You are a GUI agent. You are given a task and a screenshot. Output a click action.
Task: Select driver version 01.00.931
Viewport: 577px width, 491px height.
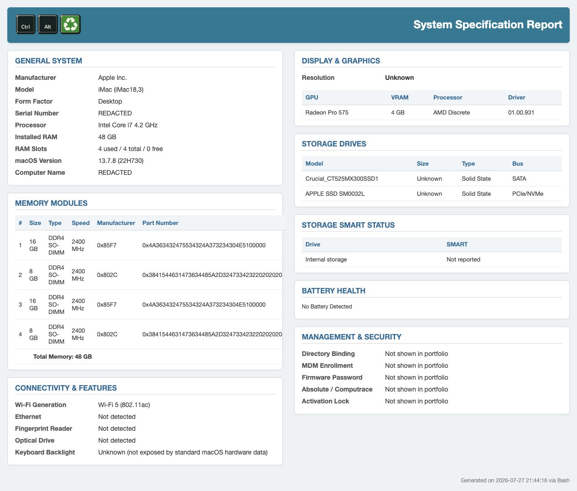[521, 112]
